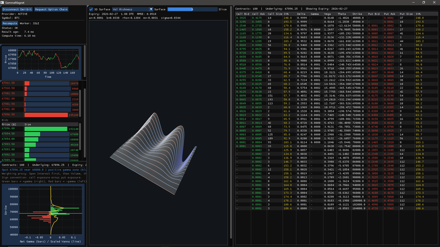Click the ask price 67896.50 row
The image size is (440, 247).
[40, 115]
